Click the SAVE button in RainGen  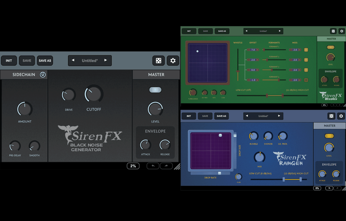[205, 116]
